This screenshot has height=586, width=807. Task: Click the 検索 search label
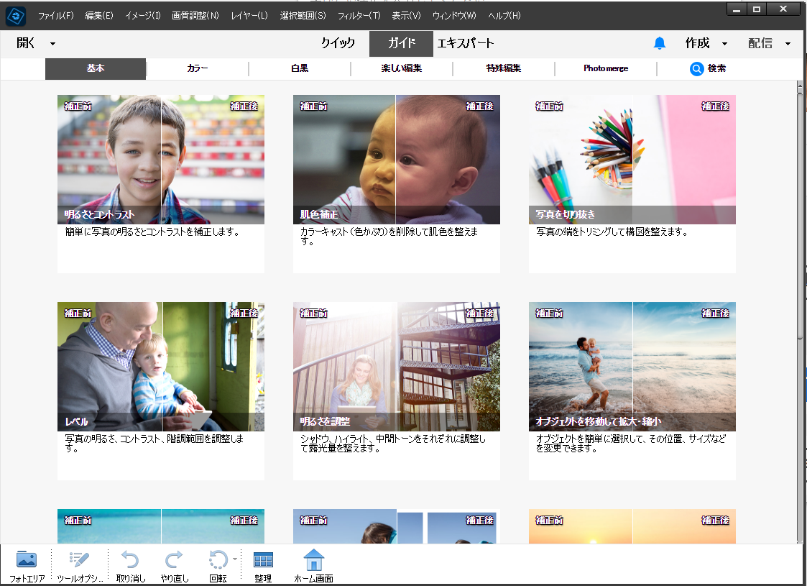pos(716,68)
